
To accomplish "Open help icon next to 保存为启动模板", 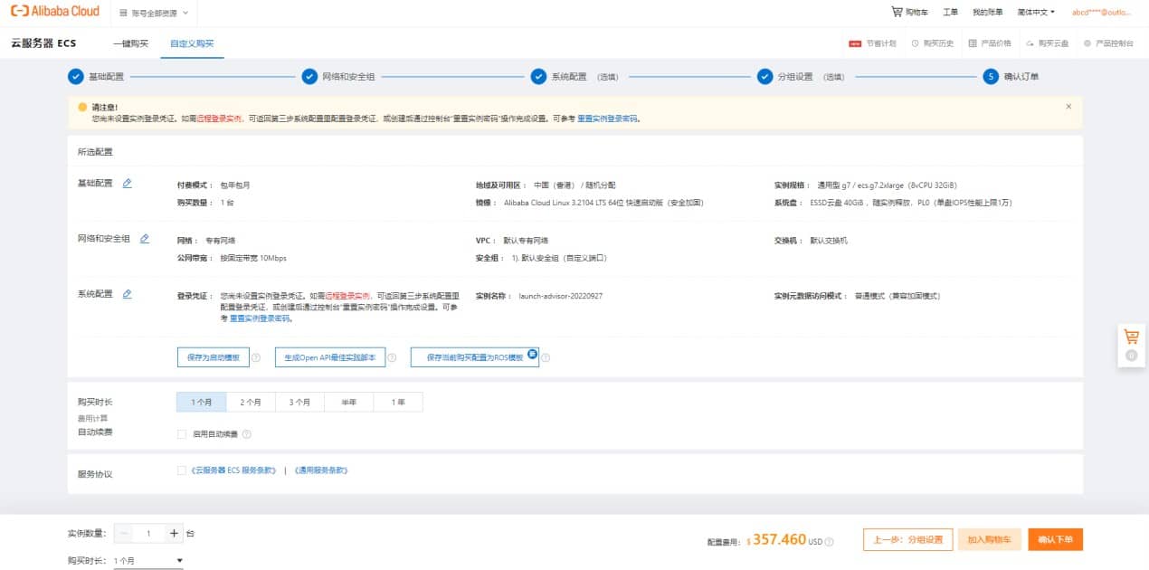I will click(256, 357).
